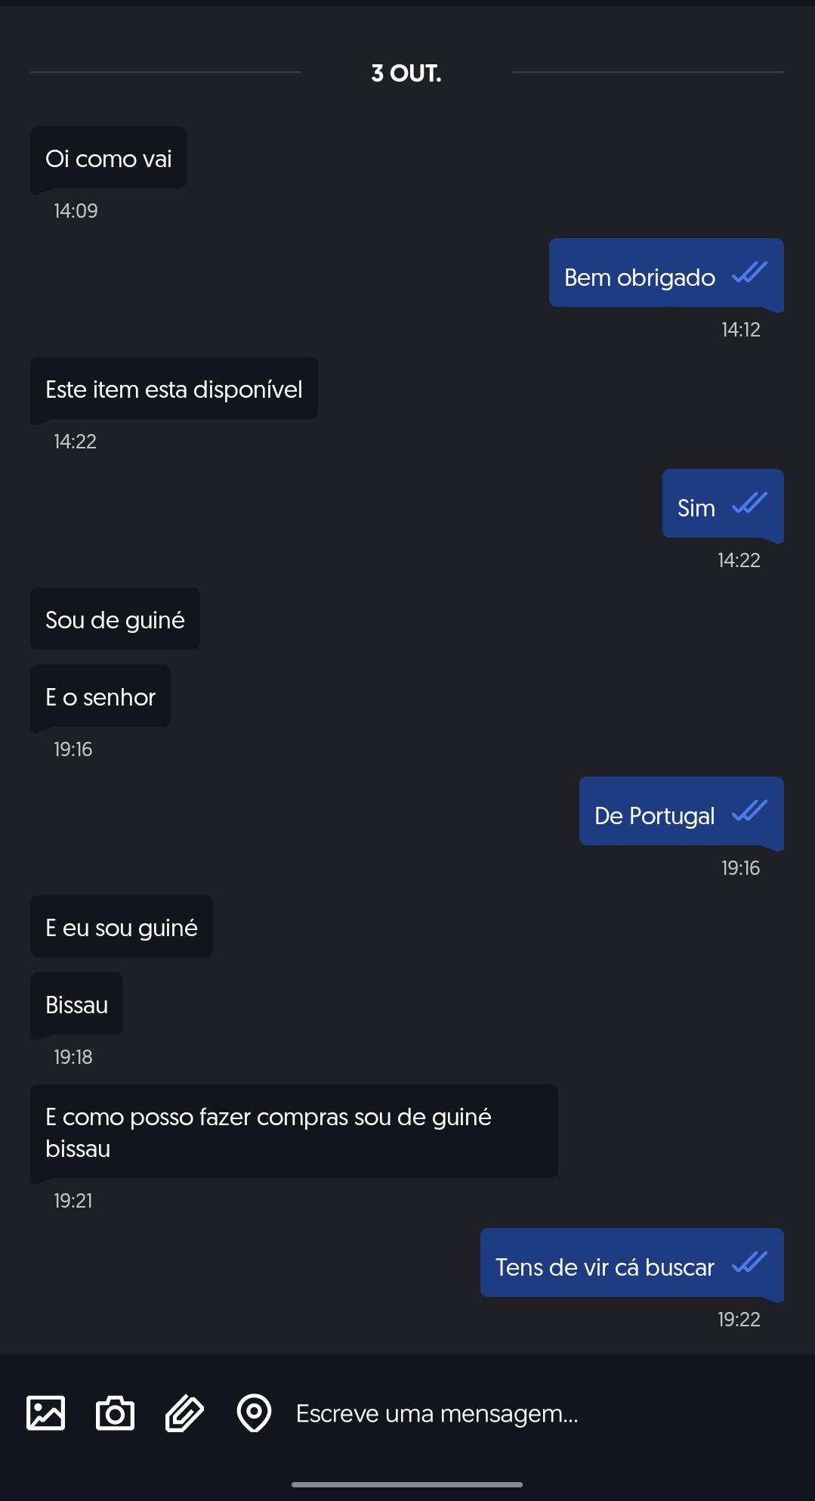
Task: Tap the "Este item esta disponível" message
Action: (x=174, y=389)
